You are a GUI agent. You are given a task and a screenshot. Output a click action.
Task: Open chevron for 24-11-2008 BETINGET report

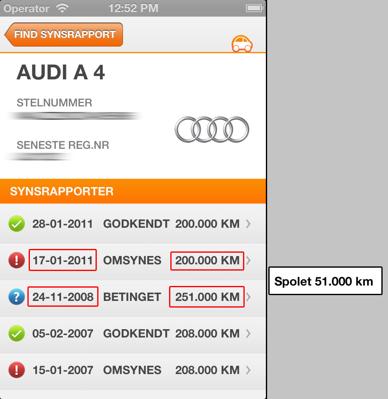(x=248, y=297)
